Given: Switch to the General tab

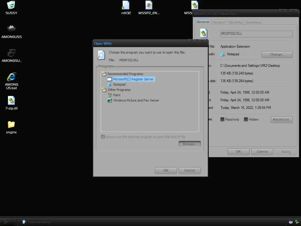Looking at the screenshot, I should pos(203,22).
